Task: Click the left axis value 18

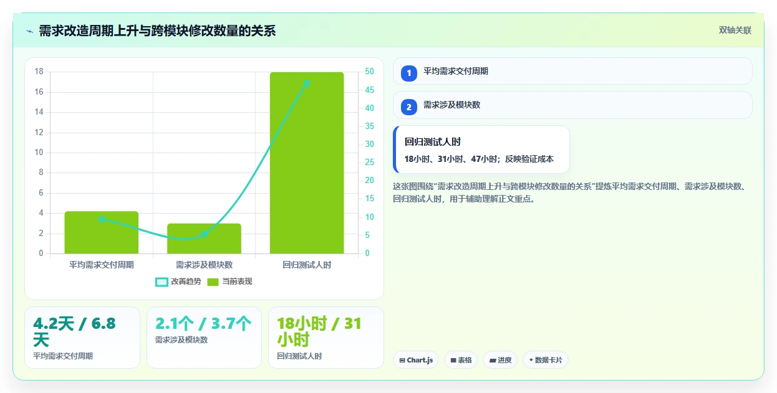Action: click(x=39, y=72)
